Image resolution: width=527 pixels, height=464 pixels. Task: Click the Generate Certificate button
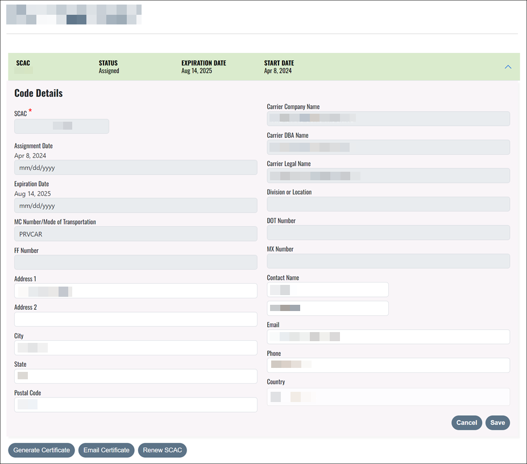pyautogui.click(x=42, y=450)
